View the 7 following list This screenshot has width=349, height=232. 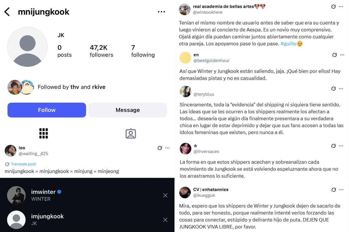(143, 51)
